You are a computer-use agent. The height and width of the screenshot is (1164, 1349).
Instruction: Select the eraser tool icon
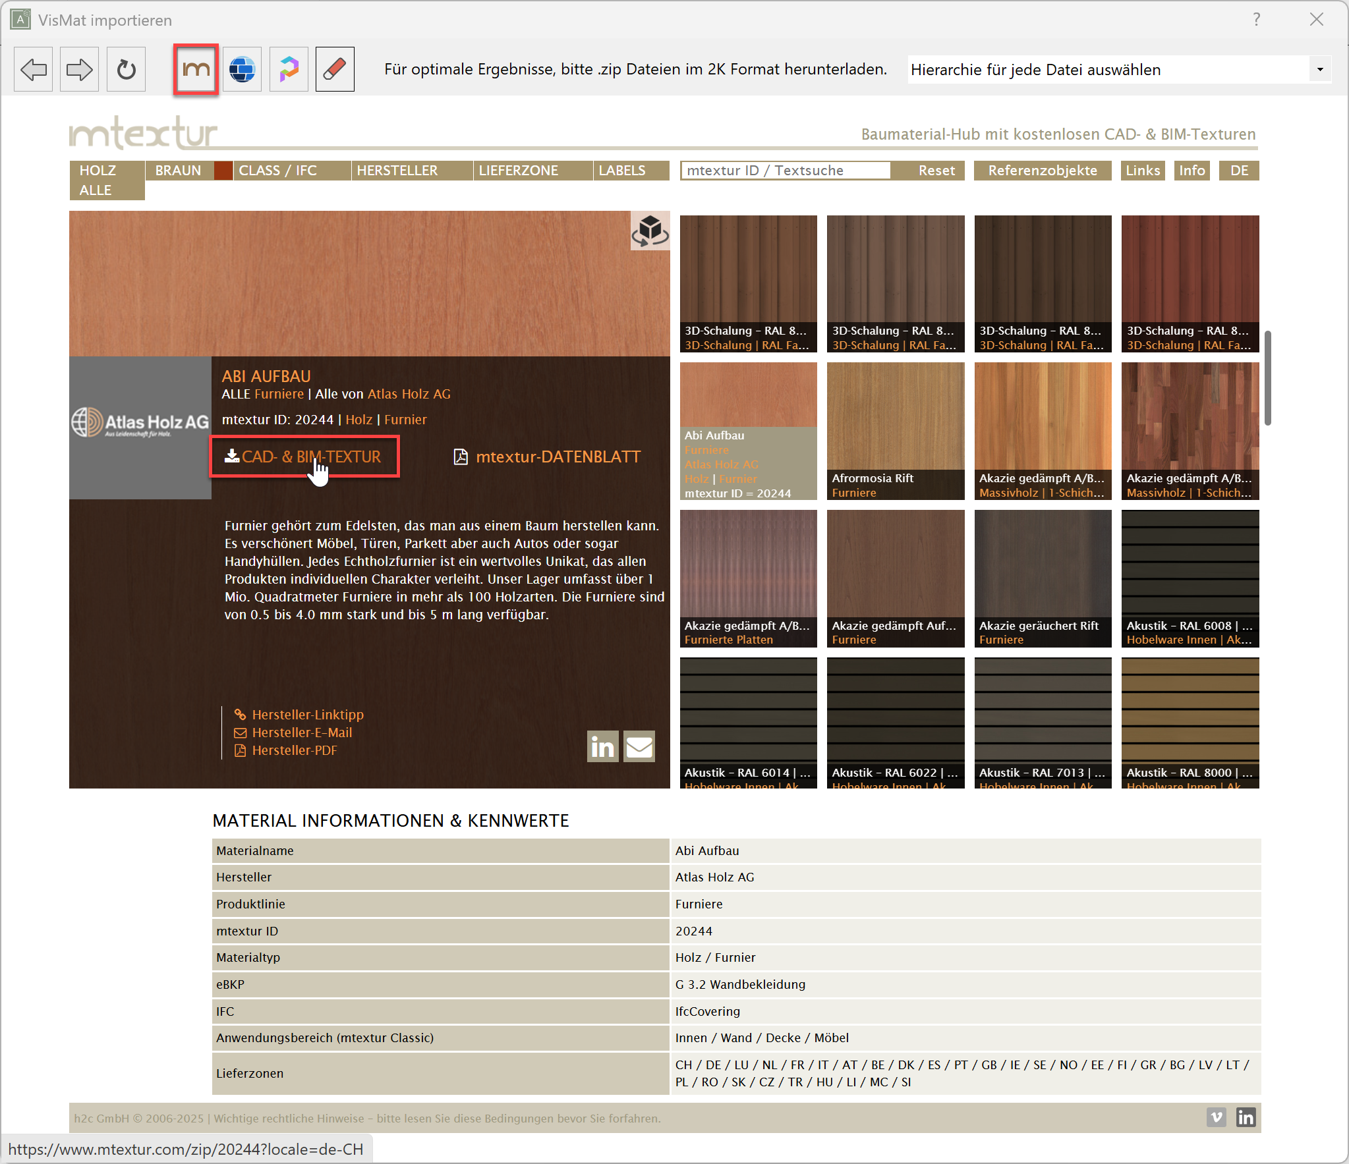[335, 69]
